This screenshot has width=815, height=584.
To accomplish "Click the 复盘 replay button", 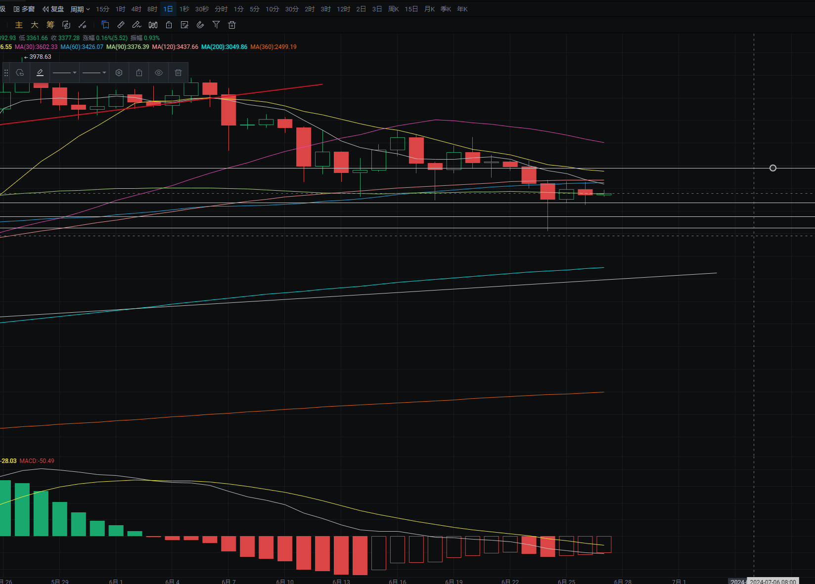I will tap(53, 9).
